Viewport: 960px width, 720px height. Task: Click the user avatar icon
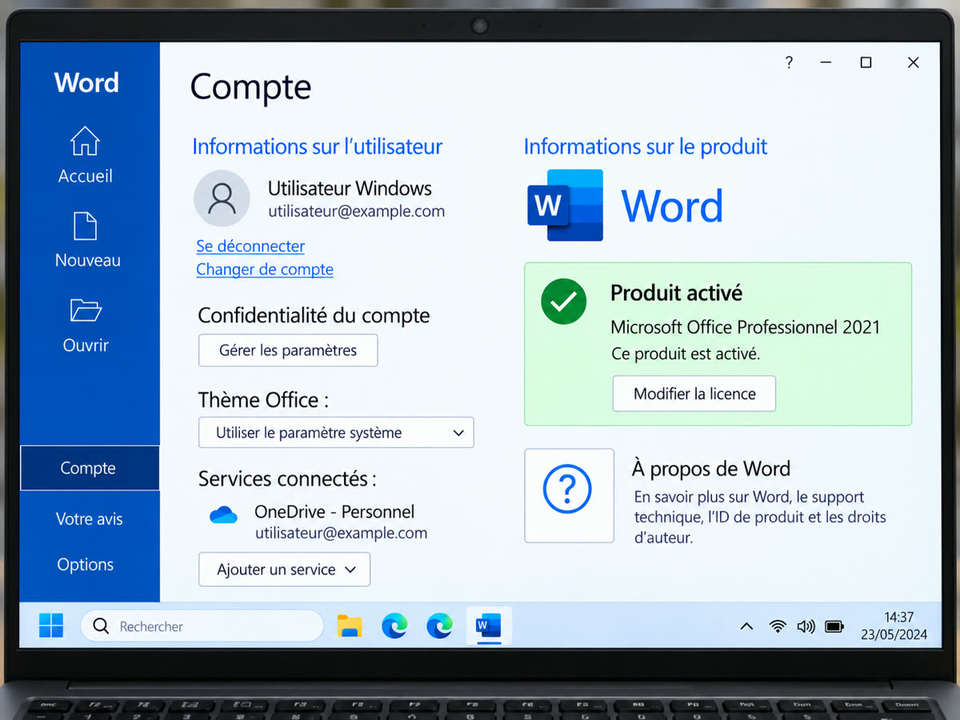222,198
